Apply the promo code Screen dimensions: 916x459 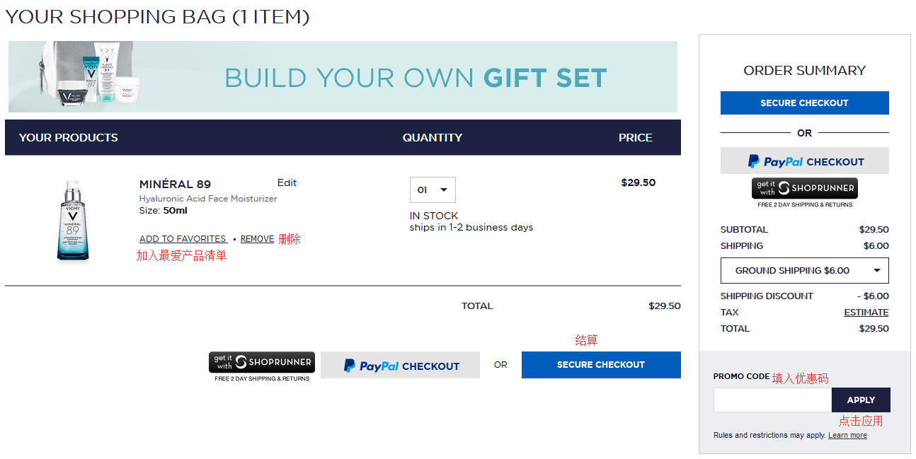click(861, 400)
